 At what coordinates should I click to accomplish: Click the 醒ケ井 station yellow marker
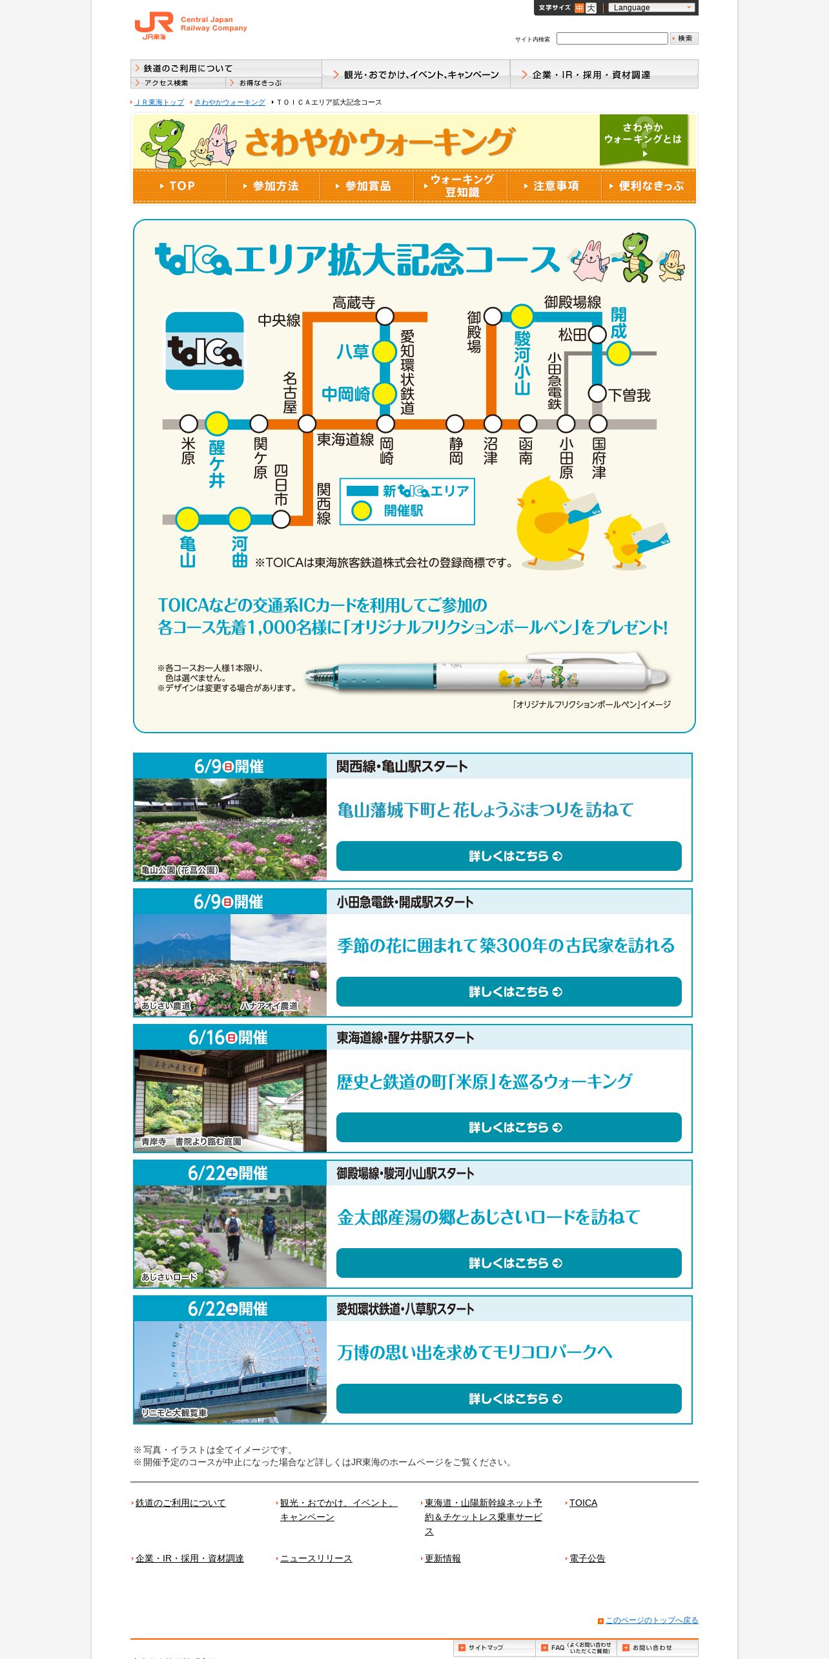click(x=217, y=424)
